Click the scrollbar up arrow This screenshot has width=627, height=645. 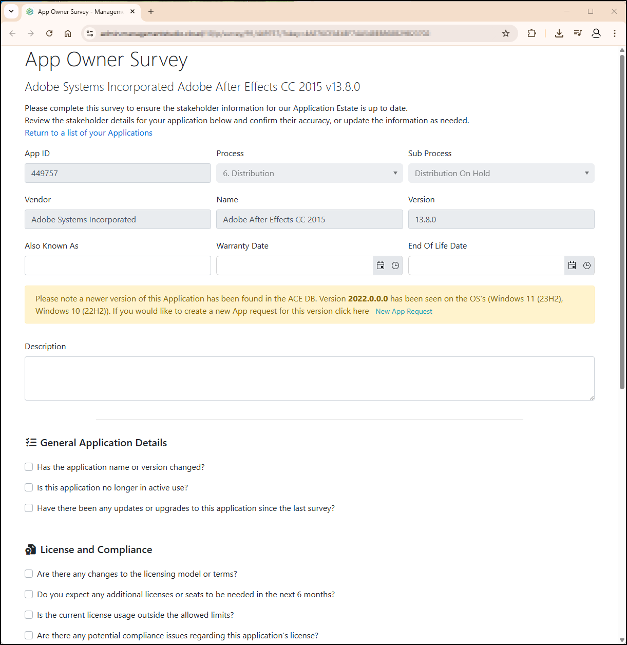(x=622, y=50)
